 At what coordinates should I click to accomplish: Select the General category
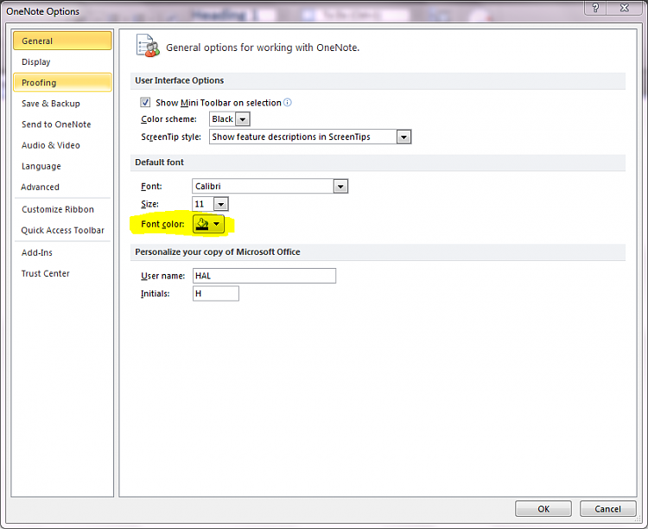pyautogui.click(x=62, y=41)
